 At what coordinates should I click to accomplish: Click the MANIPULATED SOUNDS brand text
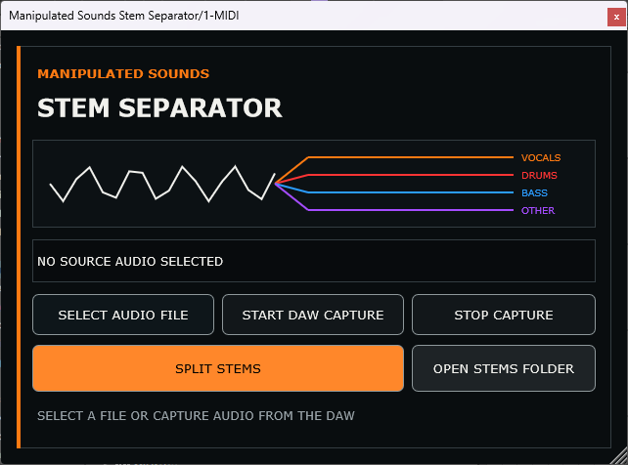(123, 74)
